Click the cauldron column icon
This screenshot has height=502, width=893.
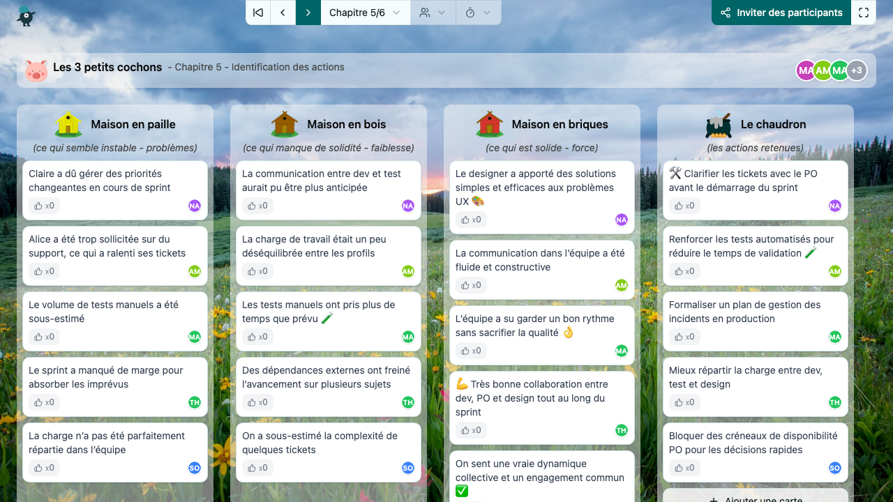point(718,125)
